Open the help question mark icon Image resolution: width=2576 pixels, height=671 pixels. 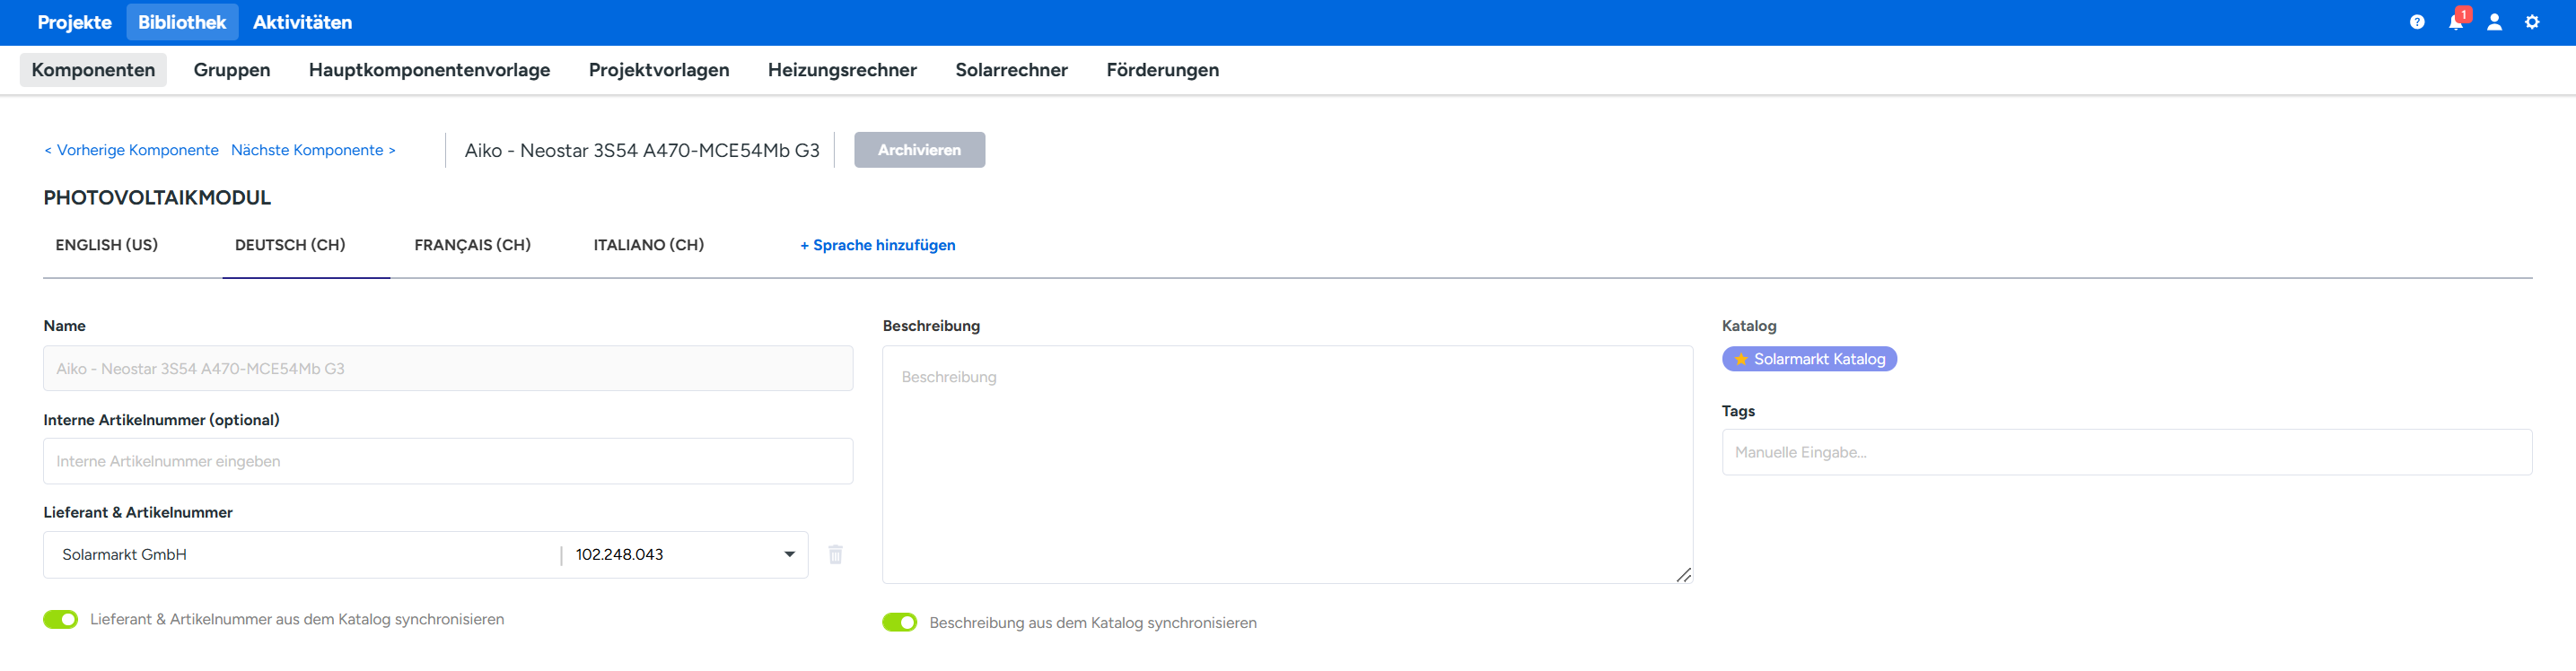2416,22
